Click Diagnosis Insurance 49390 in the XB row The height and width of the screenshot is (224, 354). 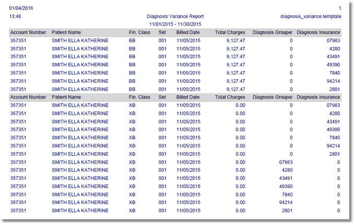(333, 130)
